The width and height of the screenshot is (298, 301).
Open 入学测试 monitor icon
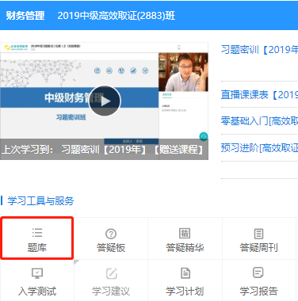37,273
